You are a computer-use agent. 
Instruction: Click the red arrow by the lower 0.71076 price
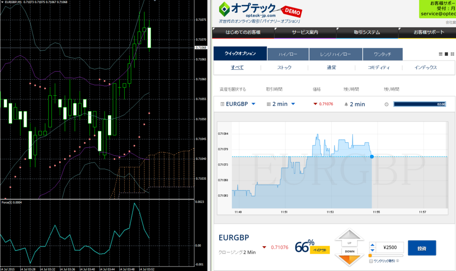pos(264,247)
